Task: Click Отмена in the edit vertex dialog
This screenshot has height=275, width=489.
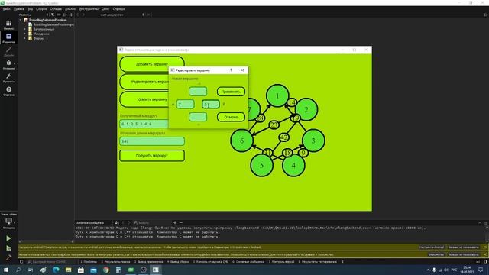Action: coord(231,117)
